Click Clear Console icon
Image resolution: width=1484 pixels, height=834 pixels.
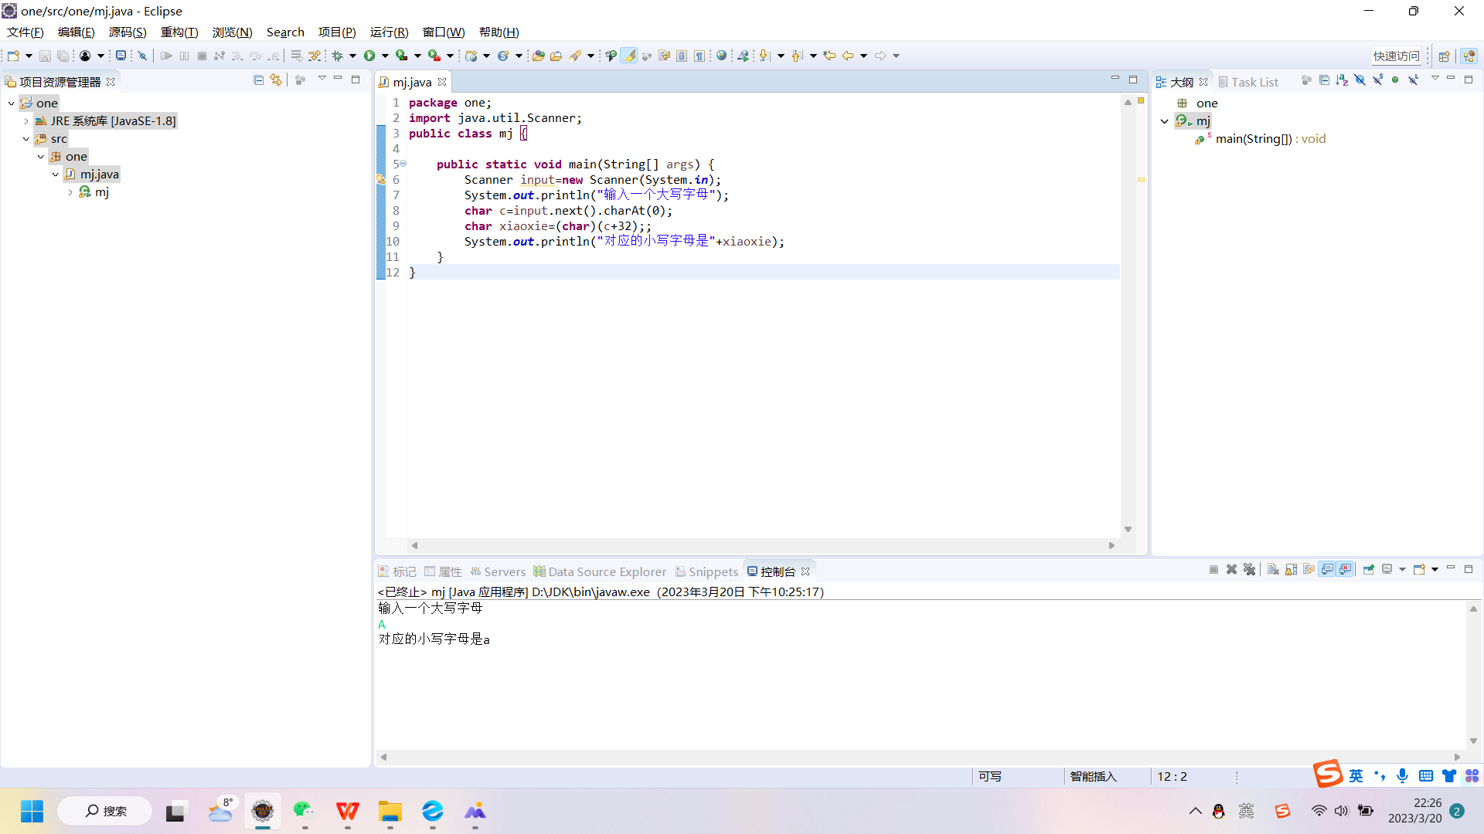1273,570
